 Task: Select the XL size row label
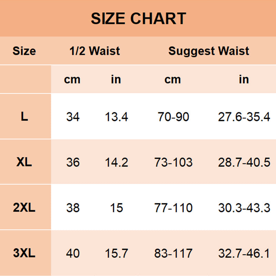[x=24, y=162]
